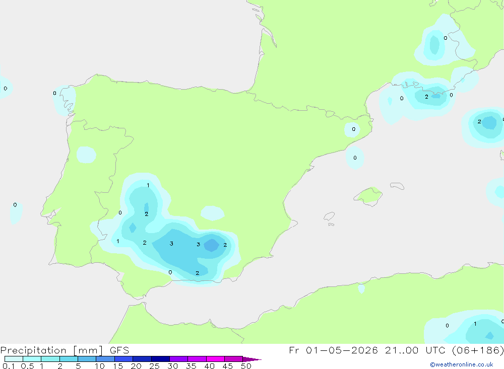504x369 pixels.
Task: Click the '30' legend scale label
Action: pos(172,366)
